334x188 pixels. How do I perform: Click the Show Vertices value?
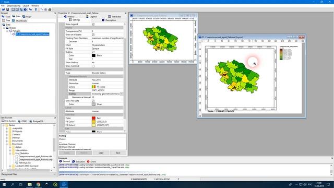[x=107, y=63]
